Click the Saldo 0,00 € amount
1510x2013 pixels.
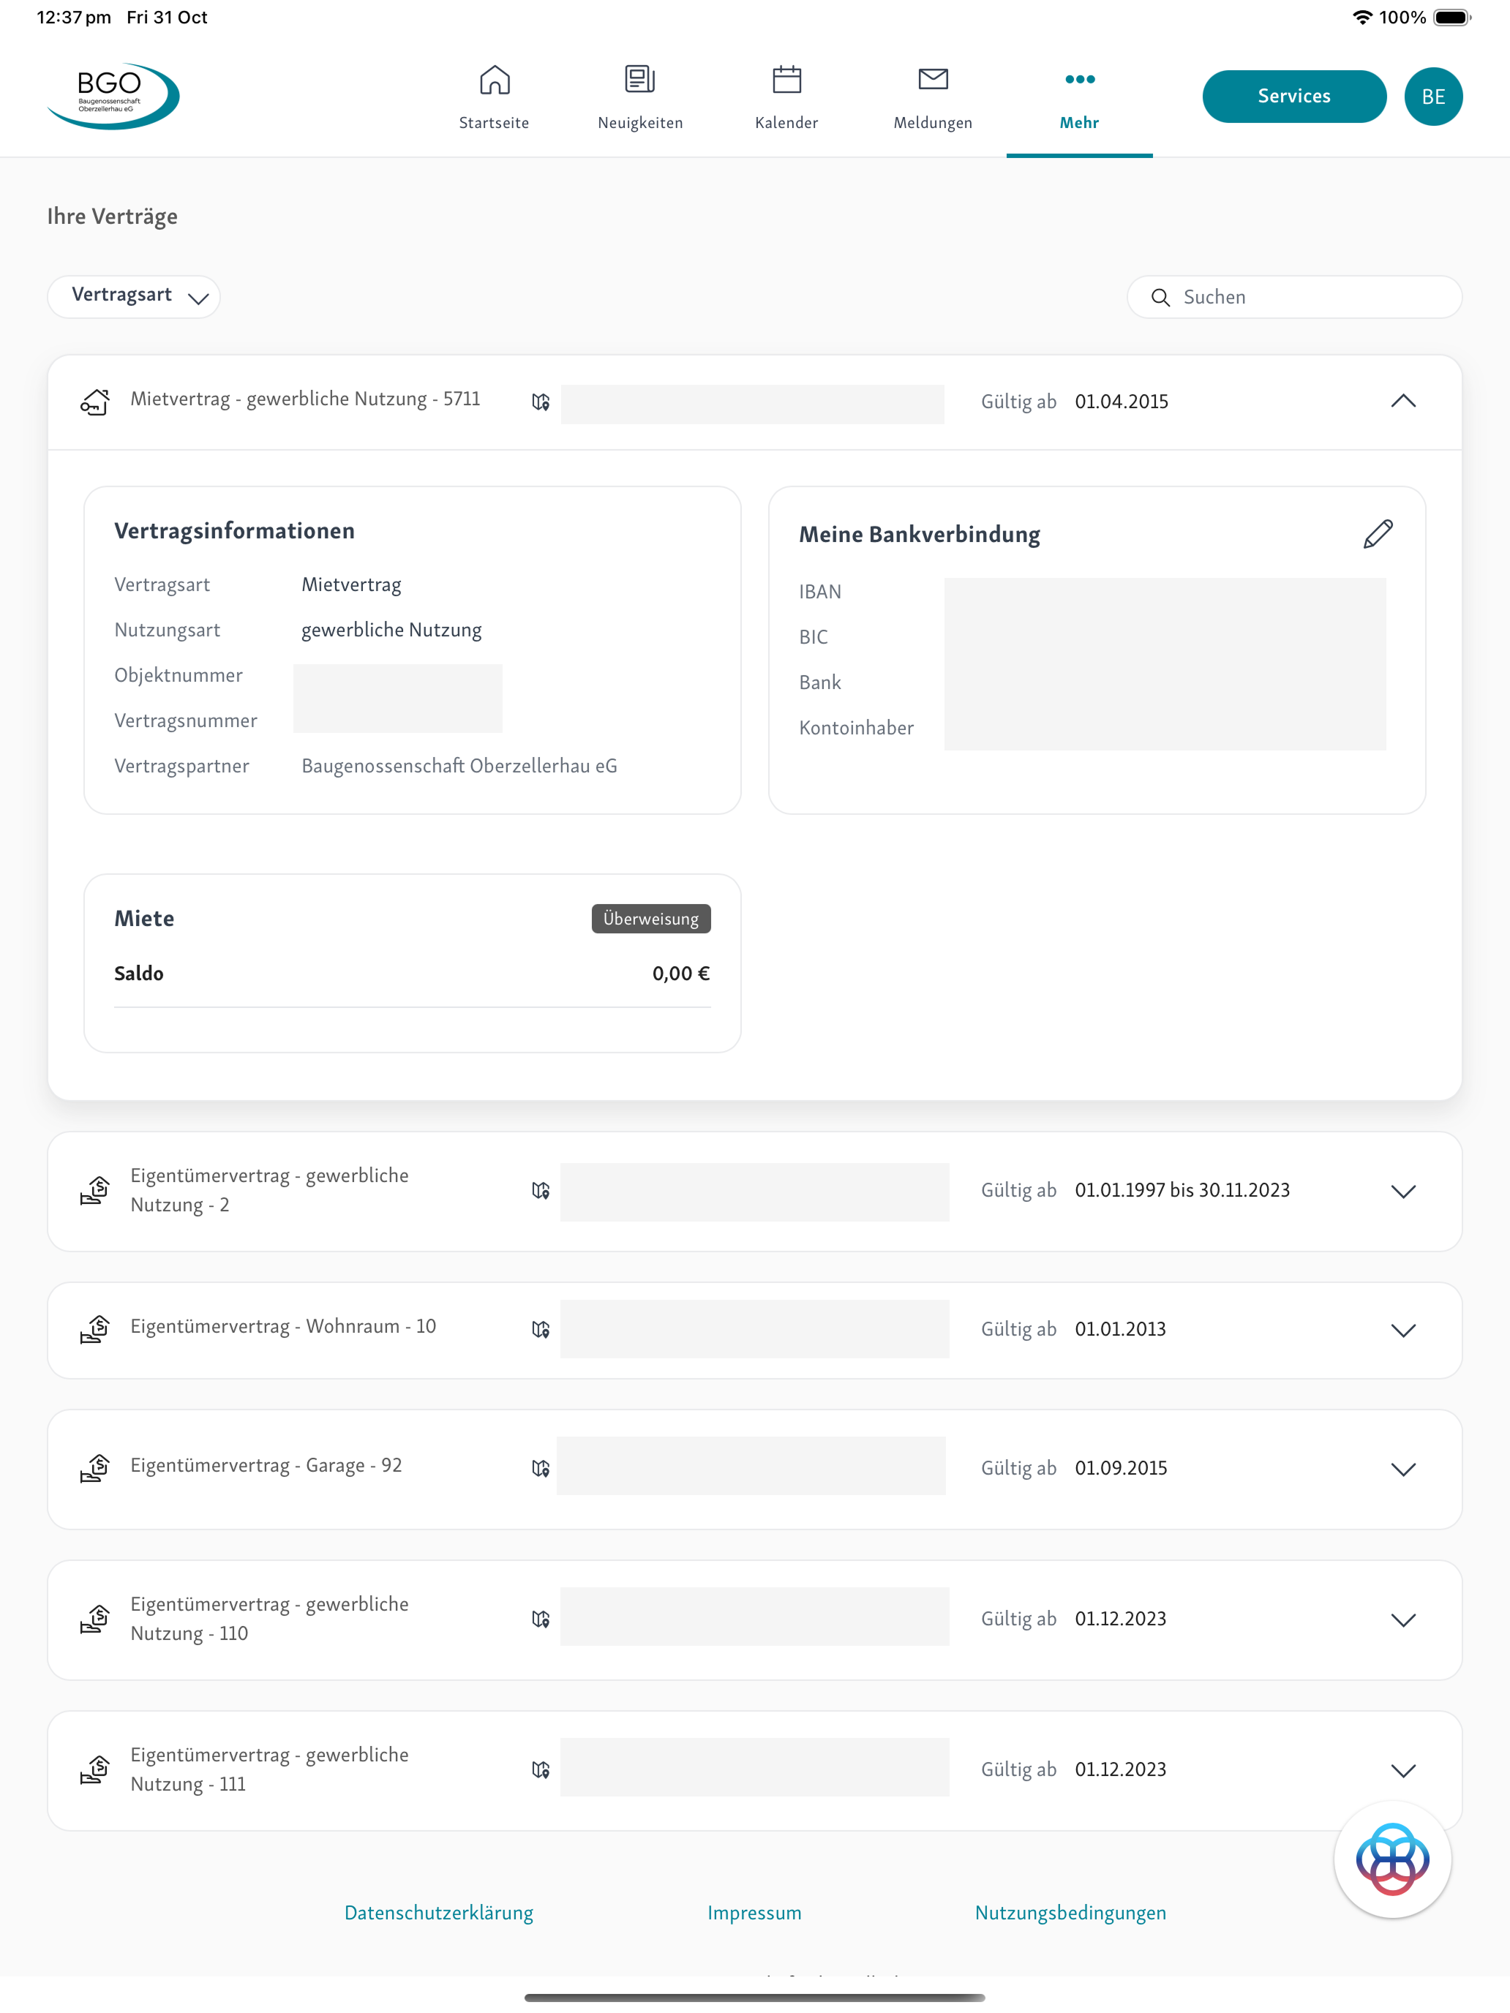click(681, 974)
